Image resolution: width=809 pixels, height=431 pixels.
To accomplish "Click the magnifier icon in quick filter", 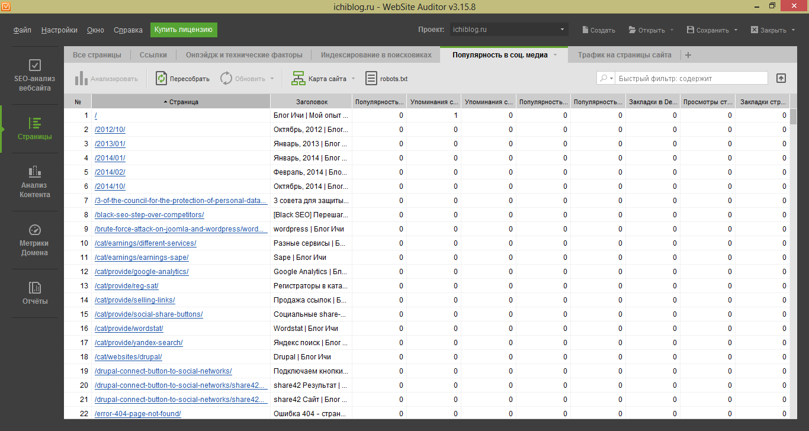I will [605, 78].
